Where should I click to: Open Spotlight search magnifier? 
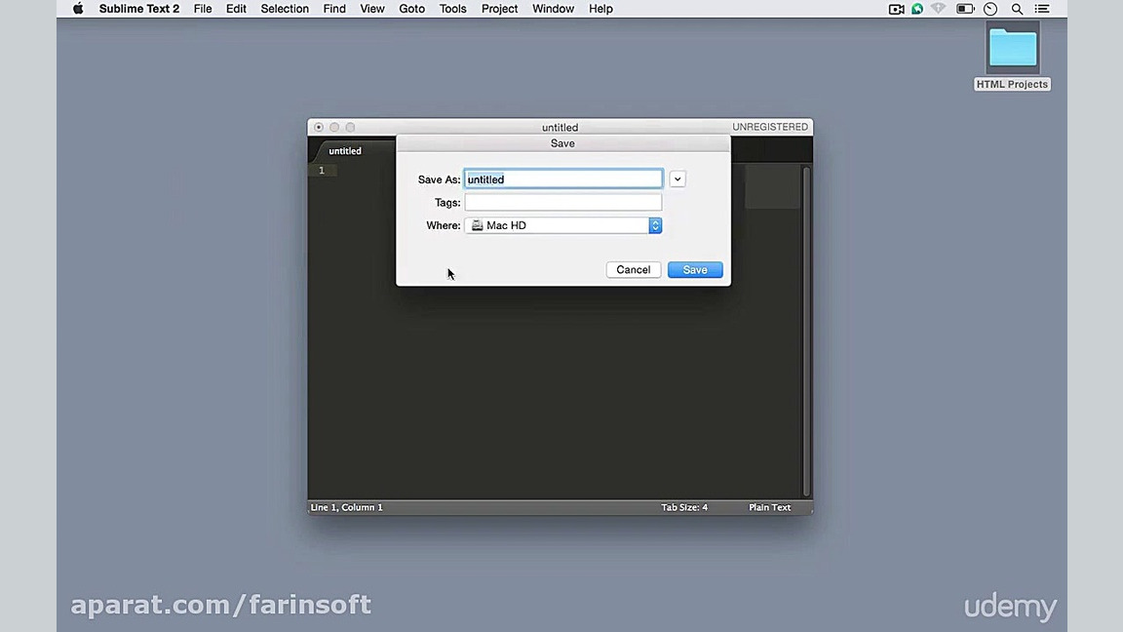point(1017,9)
